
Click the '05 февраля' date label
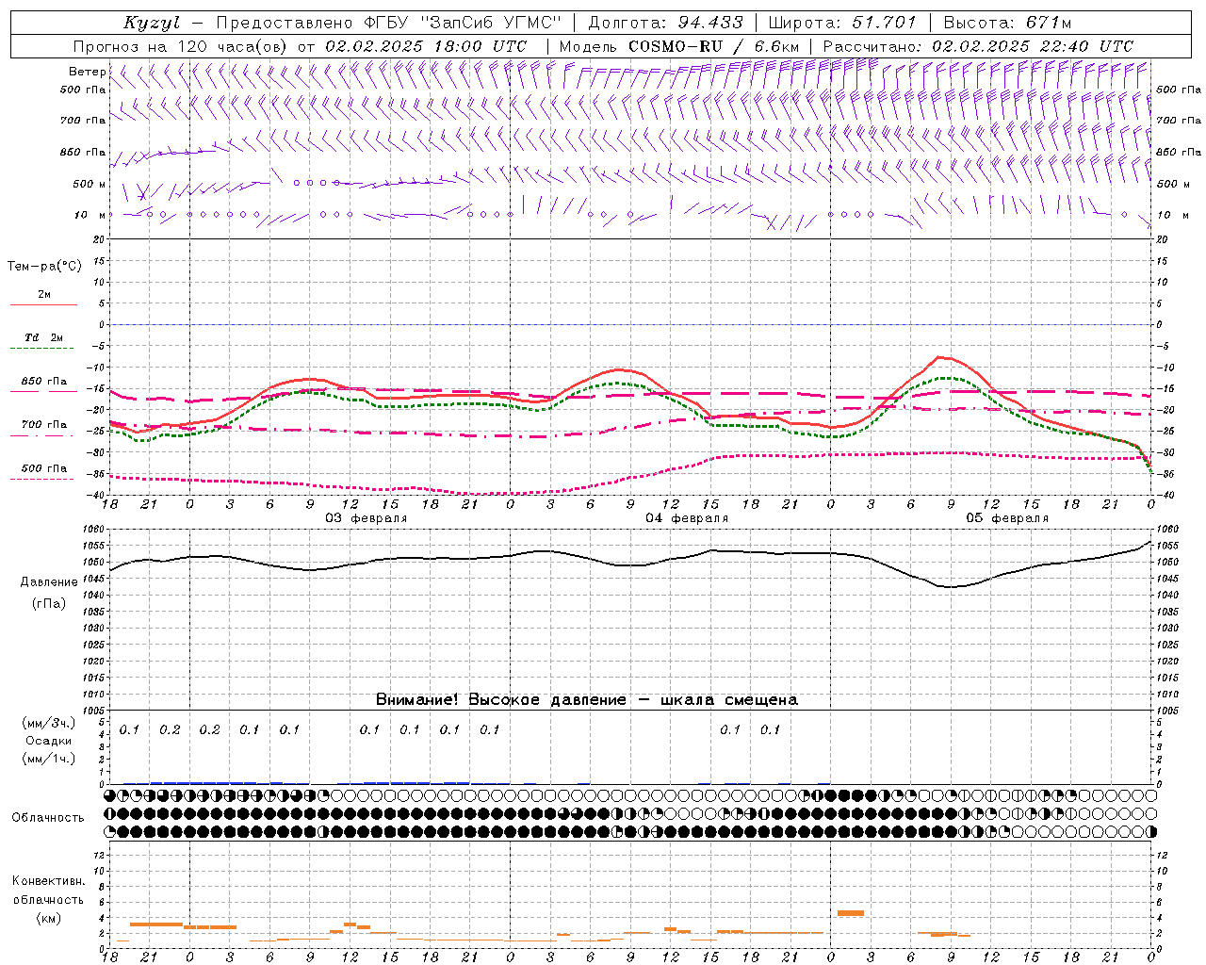pyautogui.click(x=1007, y=518)
